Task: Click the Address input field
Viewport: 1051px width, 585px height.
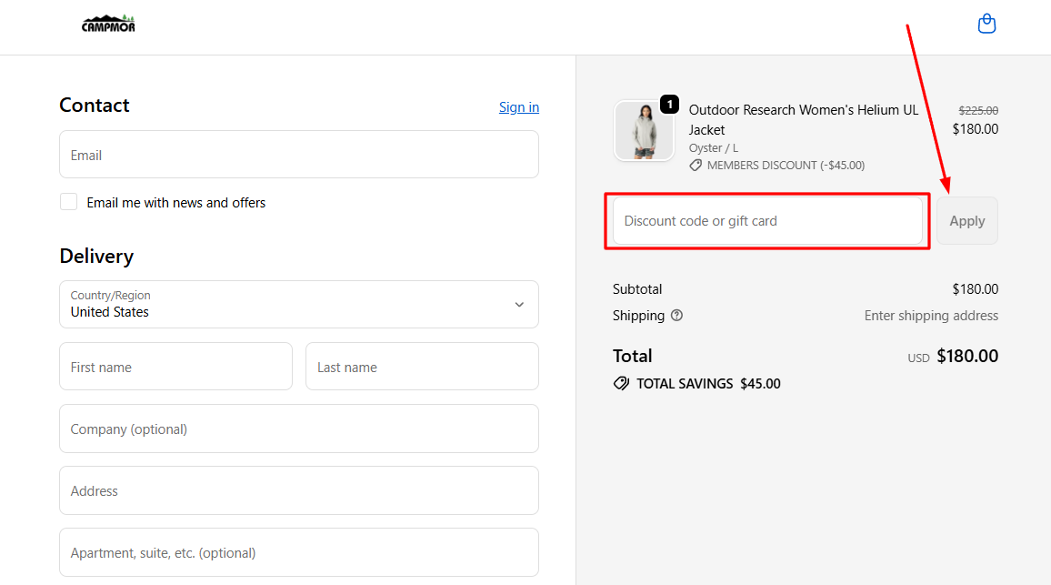Action: [299, 490]
